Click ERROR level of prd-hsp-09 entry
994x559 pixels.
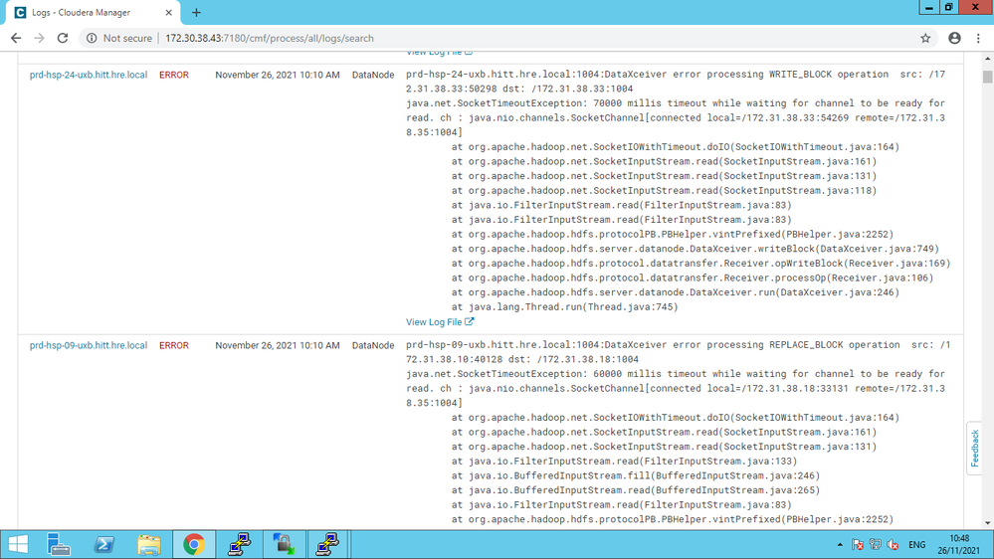coord(174,345)
